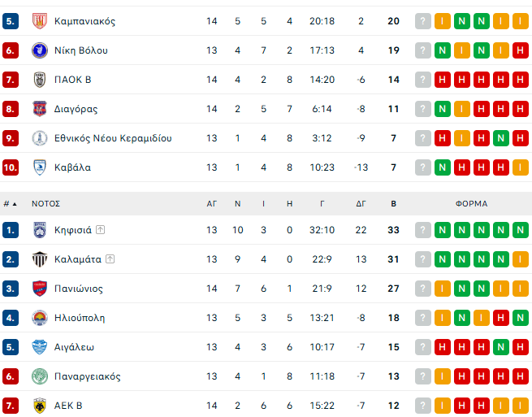532x417 pixels.
Task: Open Εθνικός Νέου Κεραμιδίου team link
Action: 113,138
